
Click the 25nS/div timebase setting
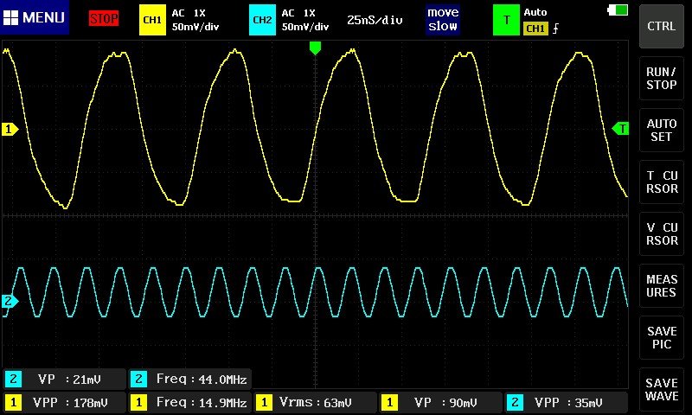[x=375, y=19]
